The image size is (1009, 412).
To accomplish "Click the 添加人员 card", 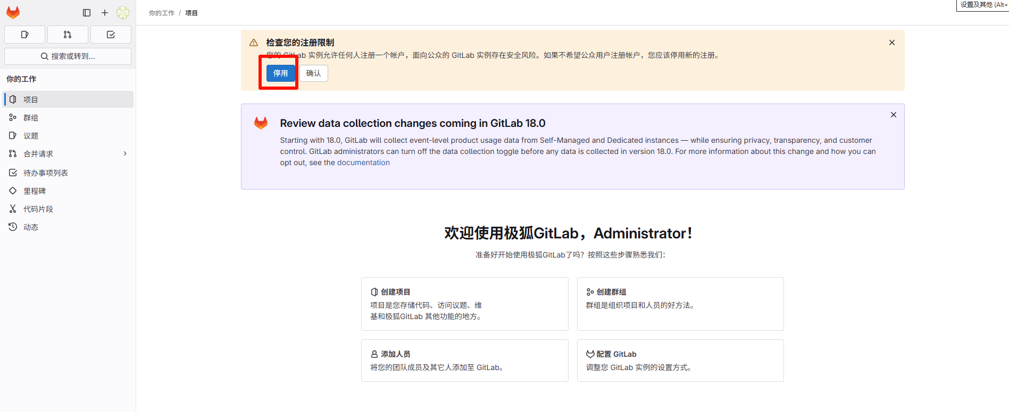I will (x=465, y=360).
